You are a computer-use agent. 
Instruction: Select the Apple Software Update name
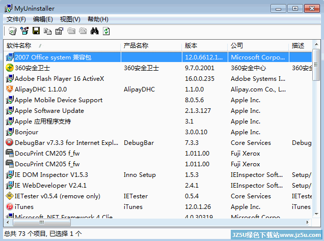(49, 111)
